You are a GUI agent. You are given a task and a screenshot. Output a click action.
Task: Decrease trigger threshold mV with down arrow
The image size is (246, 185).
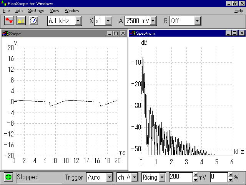tap(196, 180)
